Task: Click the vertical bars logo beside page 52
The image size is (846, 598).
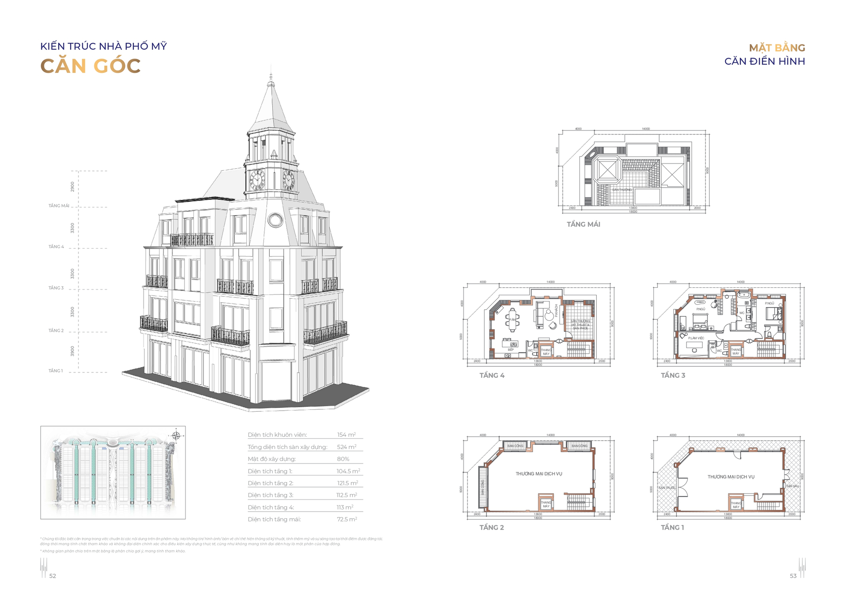Action: tap(44, 568)
